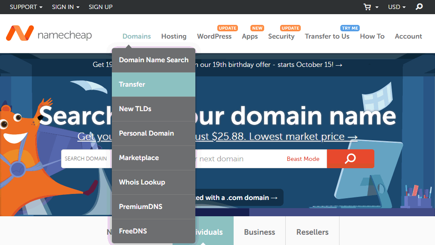Open the USD currency dropdown

click(x=397, y=7)
